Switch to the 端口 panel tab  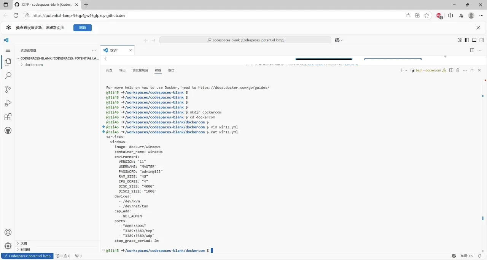click(171, 70)
